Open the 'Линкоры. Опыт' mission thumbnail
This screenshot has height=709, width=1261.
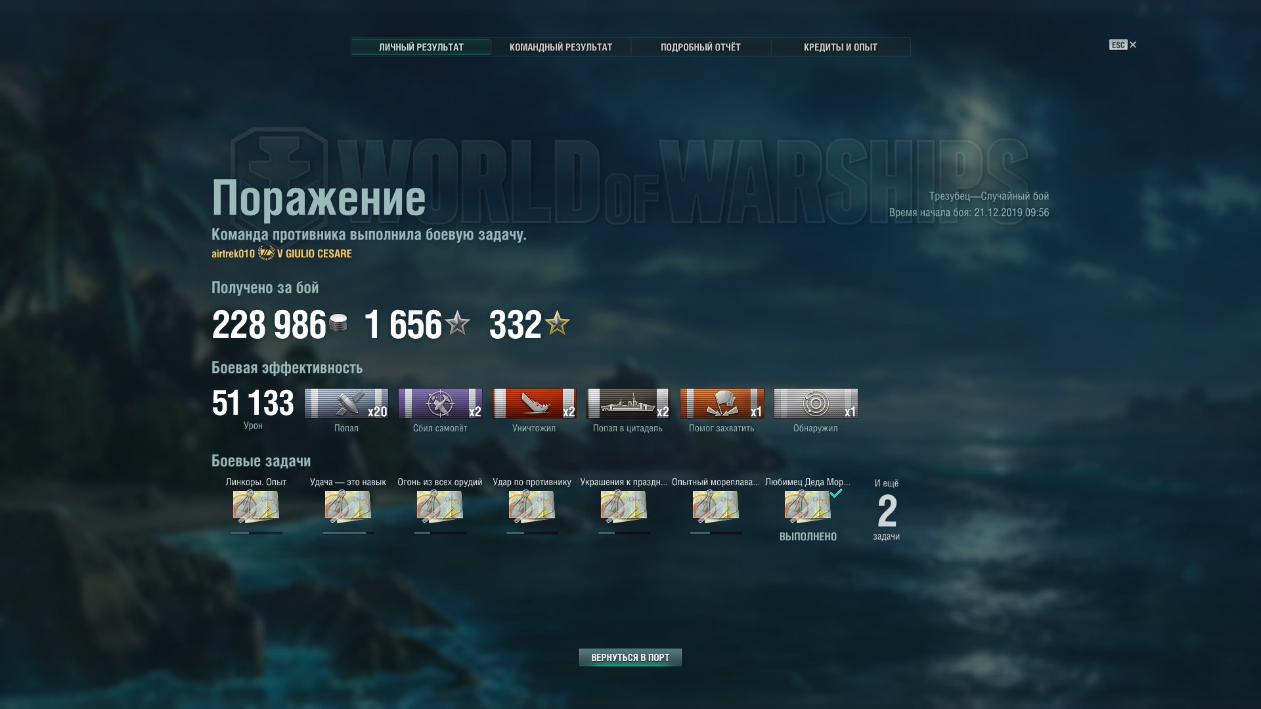tap(256, 507)
